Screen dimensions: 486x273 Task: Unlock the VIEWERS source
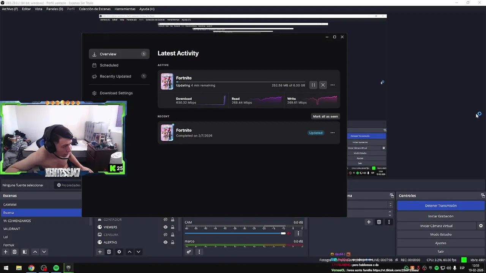(172, 227)
